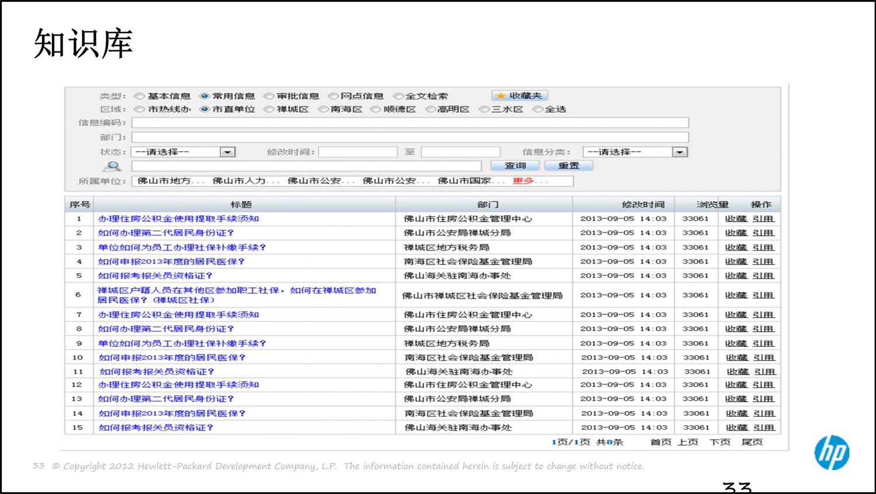The image size is (876, 494).
Task: Click the 重置 reset button
Action: 568,165
